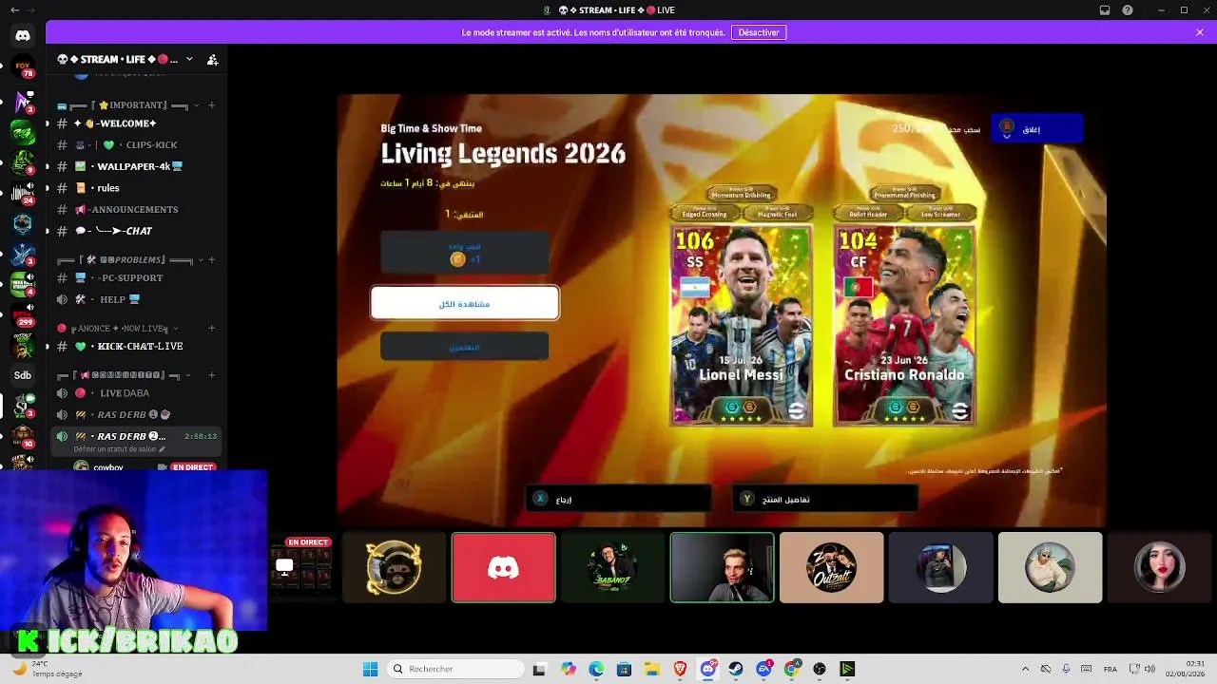Image resolution: width=1217 pixels, height=684 pixels.
Task: Open the ANNOUNCEMENTS channel
Action: click(136, 209)
